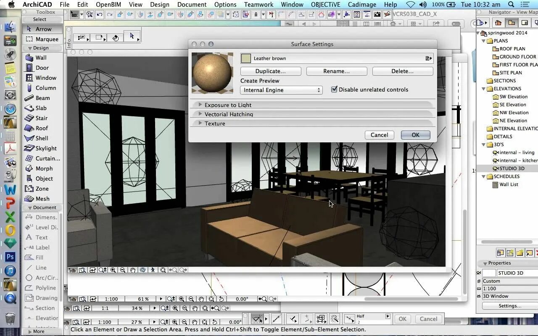This screenshot has width=538, height=336.
Task: Open the OpenBIM menu
Action: (109, 5)
